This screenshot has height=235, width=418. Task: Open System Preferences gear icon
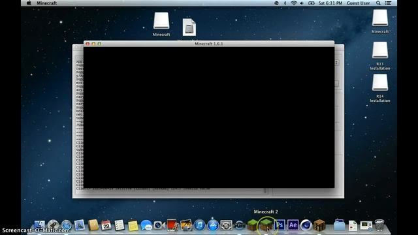click(226, 225)
